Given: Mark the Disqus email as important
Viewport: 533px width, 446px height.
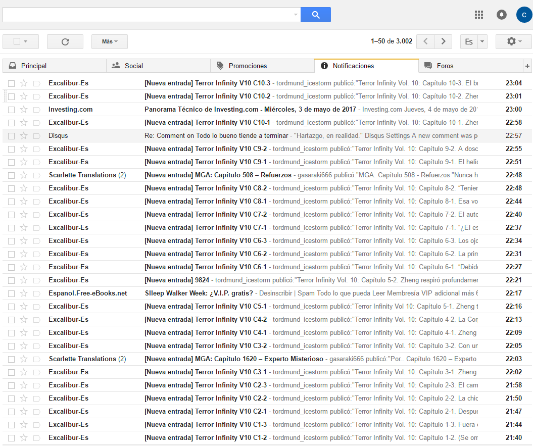Looking at the screenshot, I should (x=36, y=136).
